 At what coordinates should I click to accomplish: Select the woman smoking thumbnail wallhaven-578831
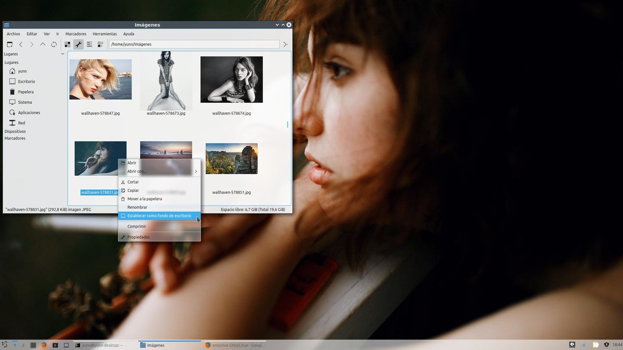coord(101,158)
